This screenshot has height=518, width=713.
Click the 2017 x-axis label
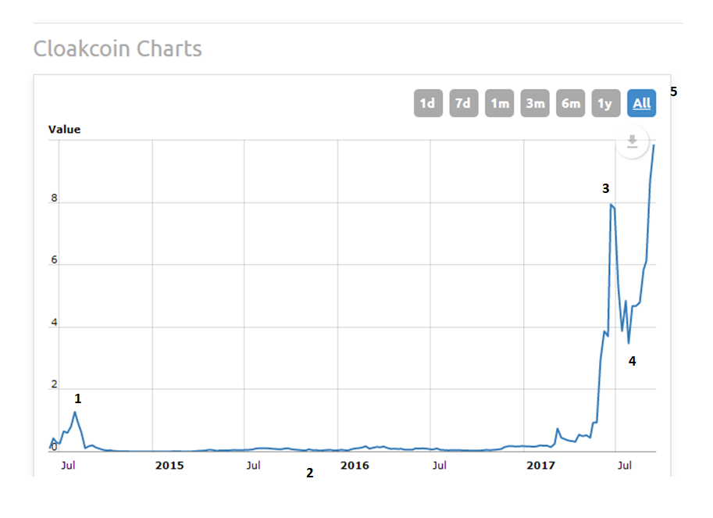pyautogui.click(x=540, y=466)
